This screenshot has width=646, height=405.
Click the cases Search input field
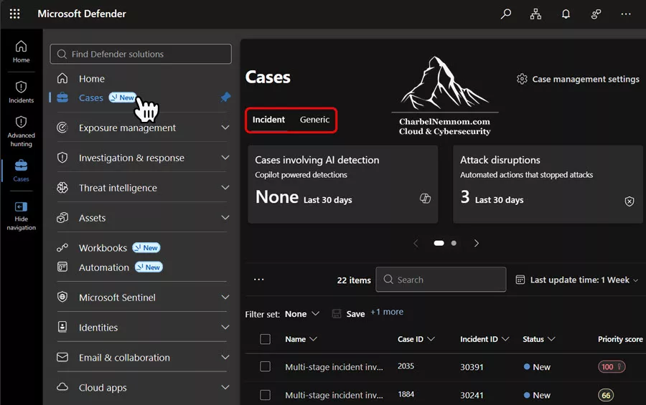(x=441, y=280)
